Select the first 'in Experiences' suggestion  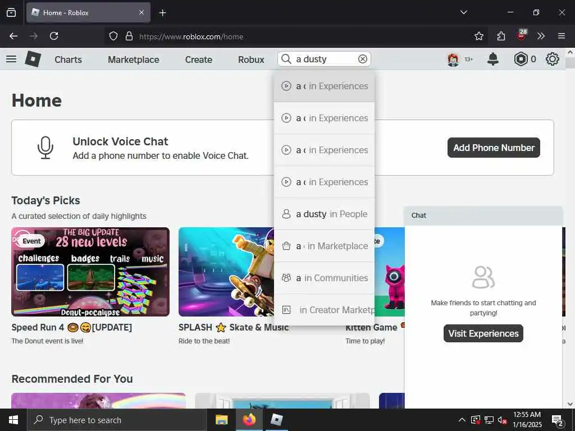pyautogui.click(x=324, y=86)
